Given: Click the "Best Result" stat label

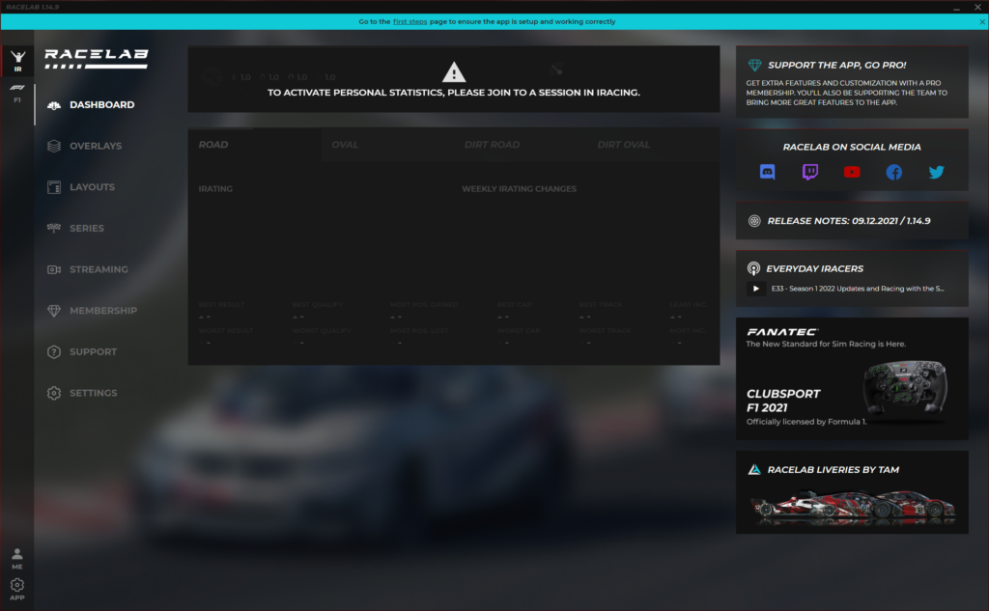Looking at the screenshot, I should (x=221, y=305).
